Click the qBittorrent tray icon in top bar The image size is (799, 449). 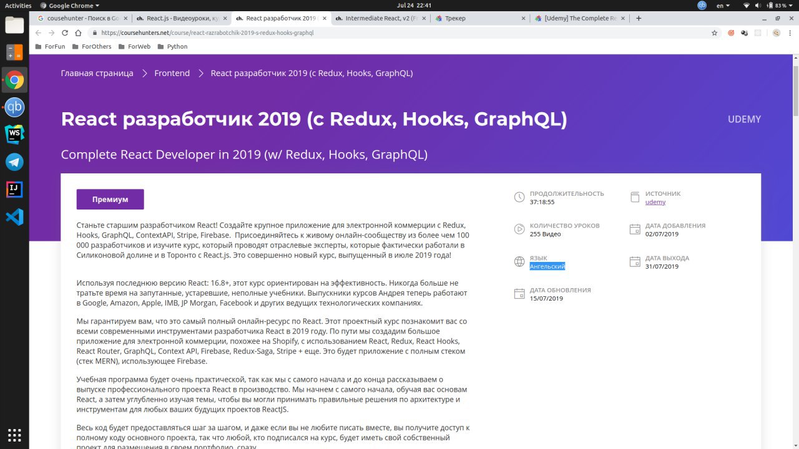tap(702, 6)
